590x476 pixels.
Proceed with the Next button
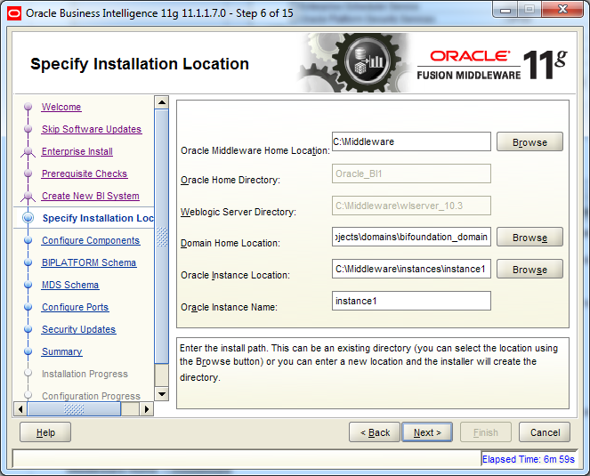pos(427,432)
